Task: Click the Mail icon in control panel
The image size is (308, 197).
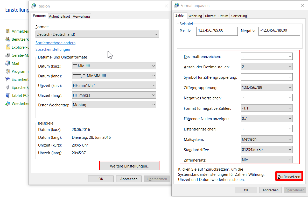Action: tap(8, 63)
